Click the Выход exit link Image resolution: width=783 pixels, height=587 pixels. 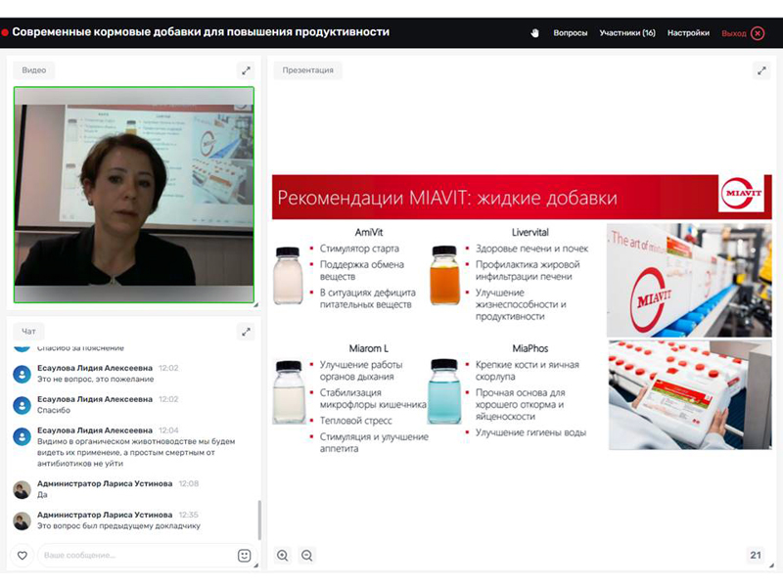click(x=733, y=32)
